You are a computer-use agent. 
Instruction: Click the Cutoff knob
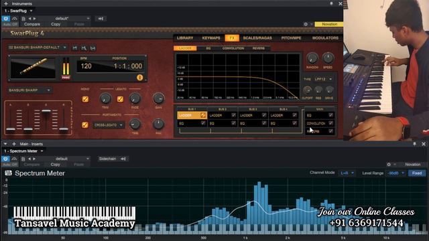click(x=307, y=90)
